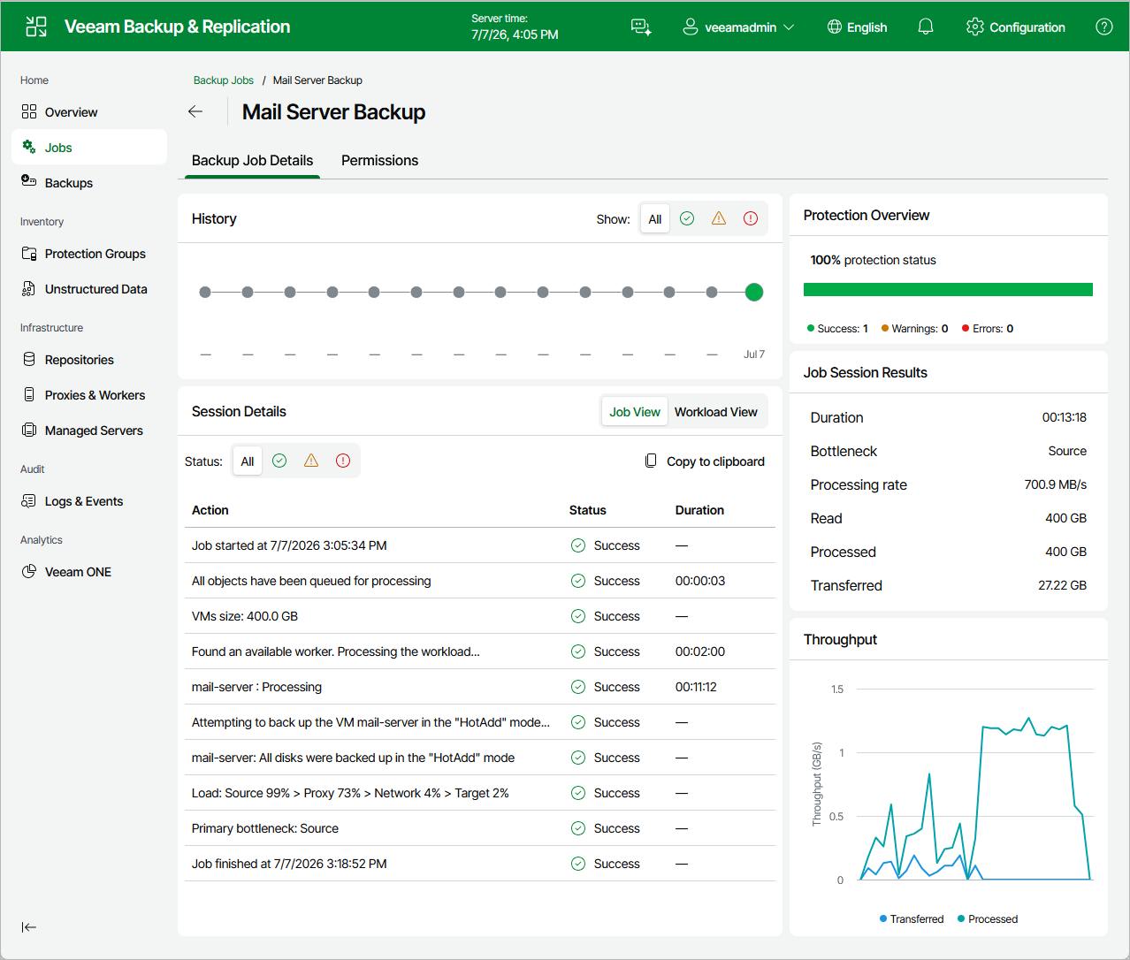This screenshot has width=1130, height=960.
Task: Click the Veeam logo icon in the header
Action: coord(36,27)
